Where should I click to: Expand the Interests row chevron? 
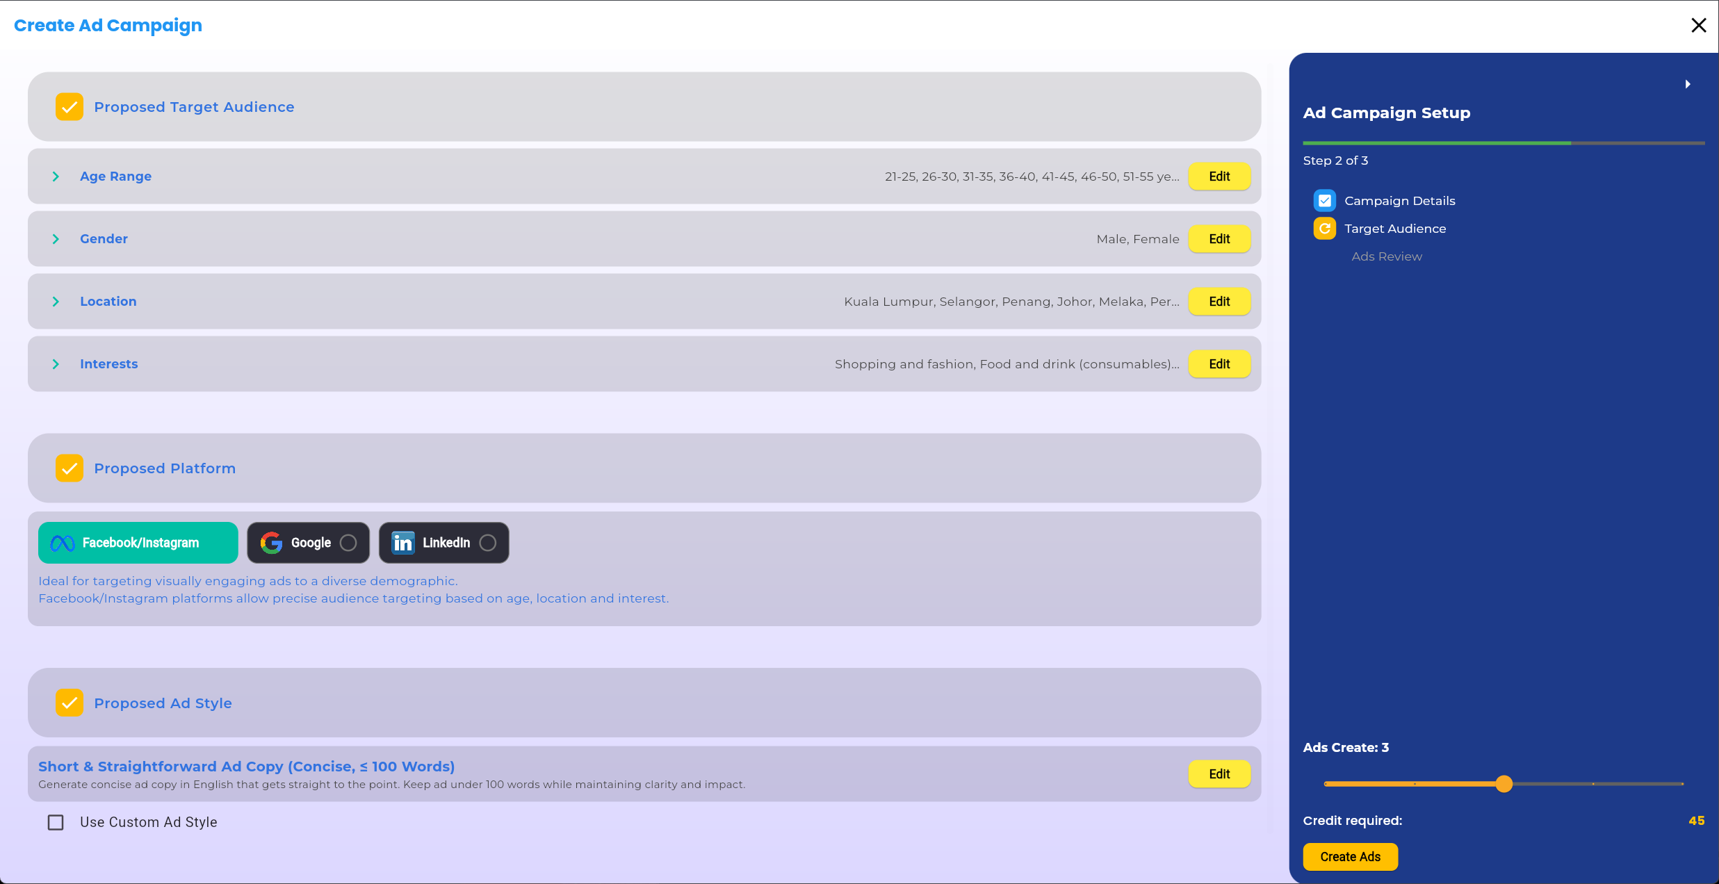pos(56,364)
